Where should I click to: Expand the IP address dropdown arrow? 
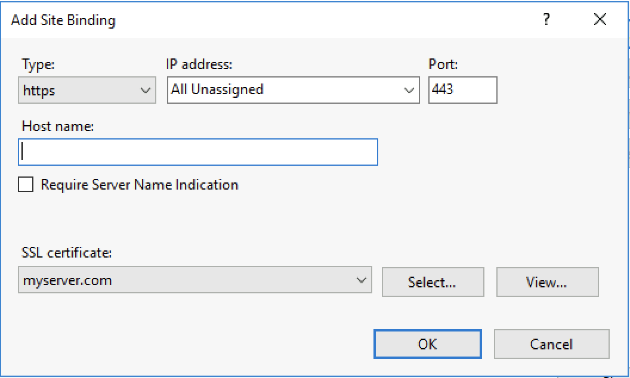(409, 91)
